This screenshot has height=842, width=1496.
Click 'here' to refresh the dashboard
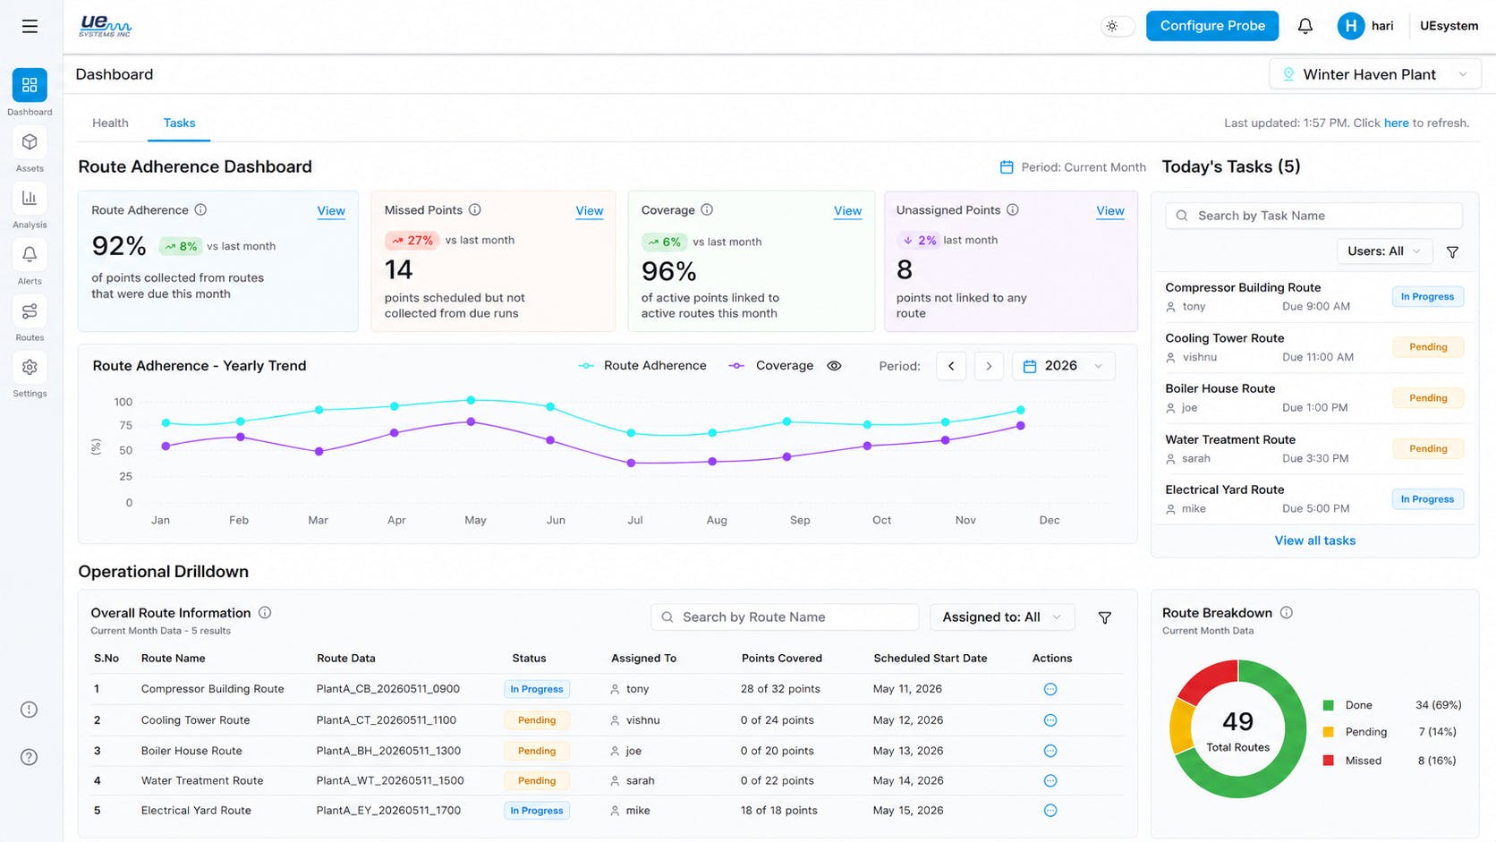point(1396,123)
